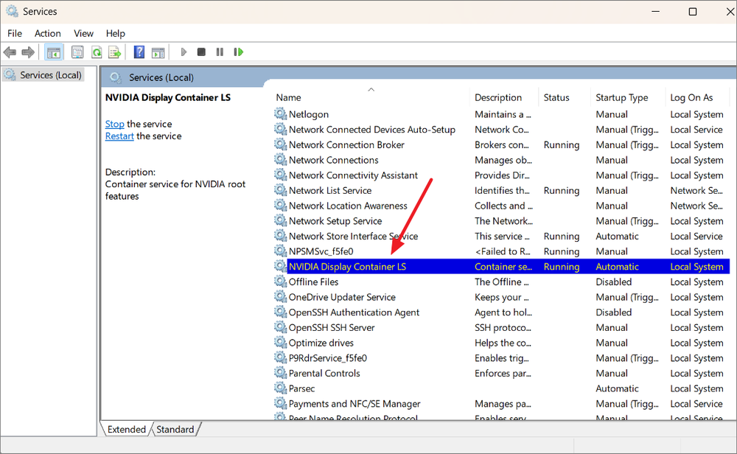This screenshot has width=737, height=454.
Task: Select the Network Connection Broker service
Action: (501, 144)
